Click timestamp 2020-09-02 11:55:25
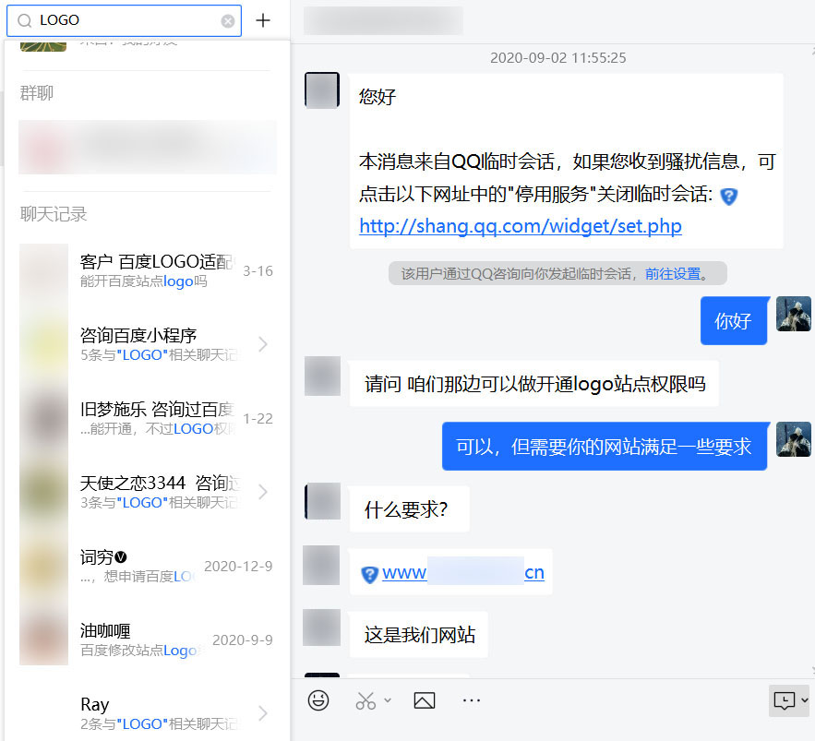Image resolution: width=815 pixels, height=741 pixels. coord(558,58)
